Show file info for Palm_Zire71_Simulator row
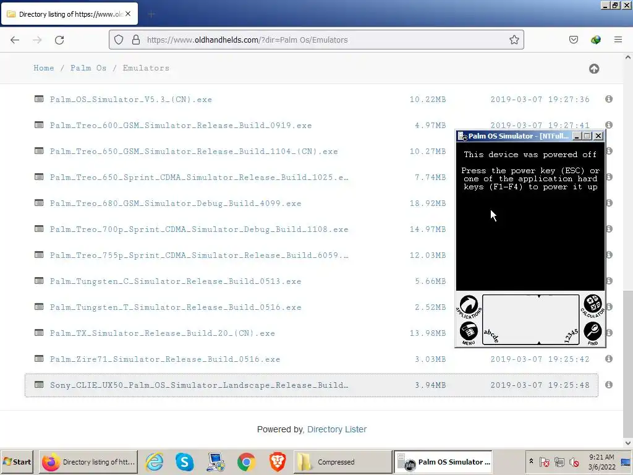Screen dimensions: 633x475 609,359
